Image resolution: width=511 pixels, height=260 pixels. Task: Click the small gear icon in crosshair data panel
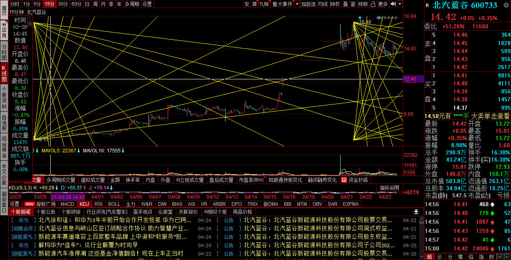30,24
